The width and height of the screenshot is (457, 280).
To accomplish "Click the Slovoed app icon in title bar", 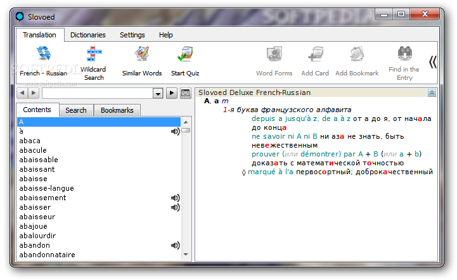I will click(20, 16).
